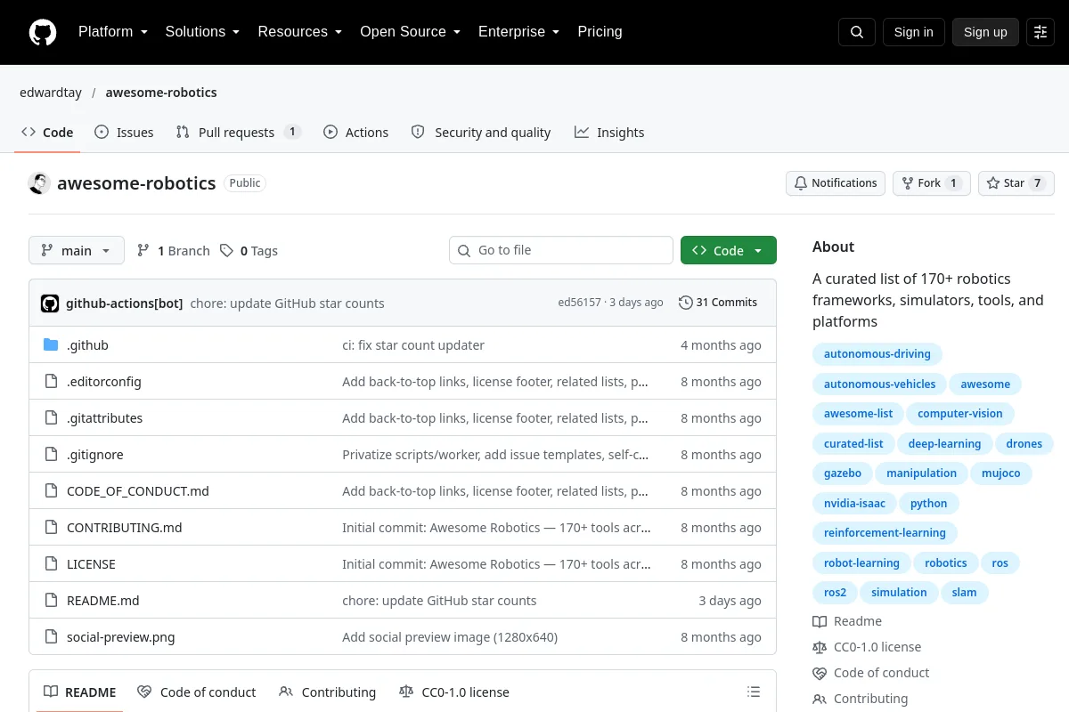Open commit hash ed56157
The image size is (1069, 712).
(x=579, y=303)
